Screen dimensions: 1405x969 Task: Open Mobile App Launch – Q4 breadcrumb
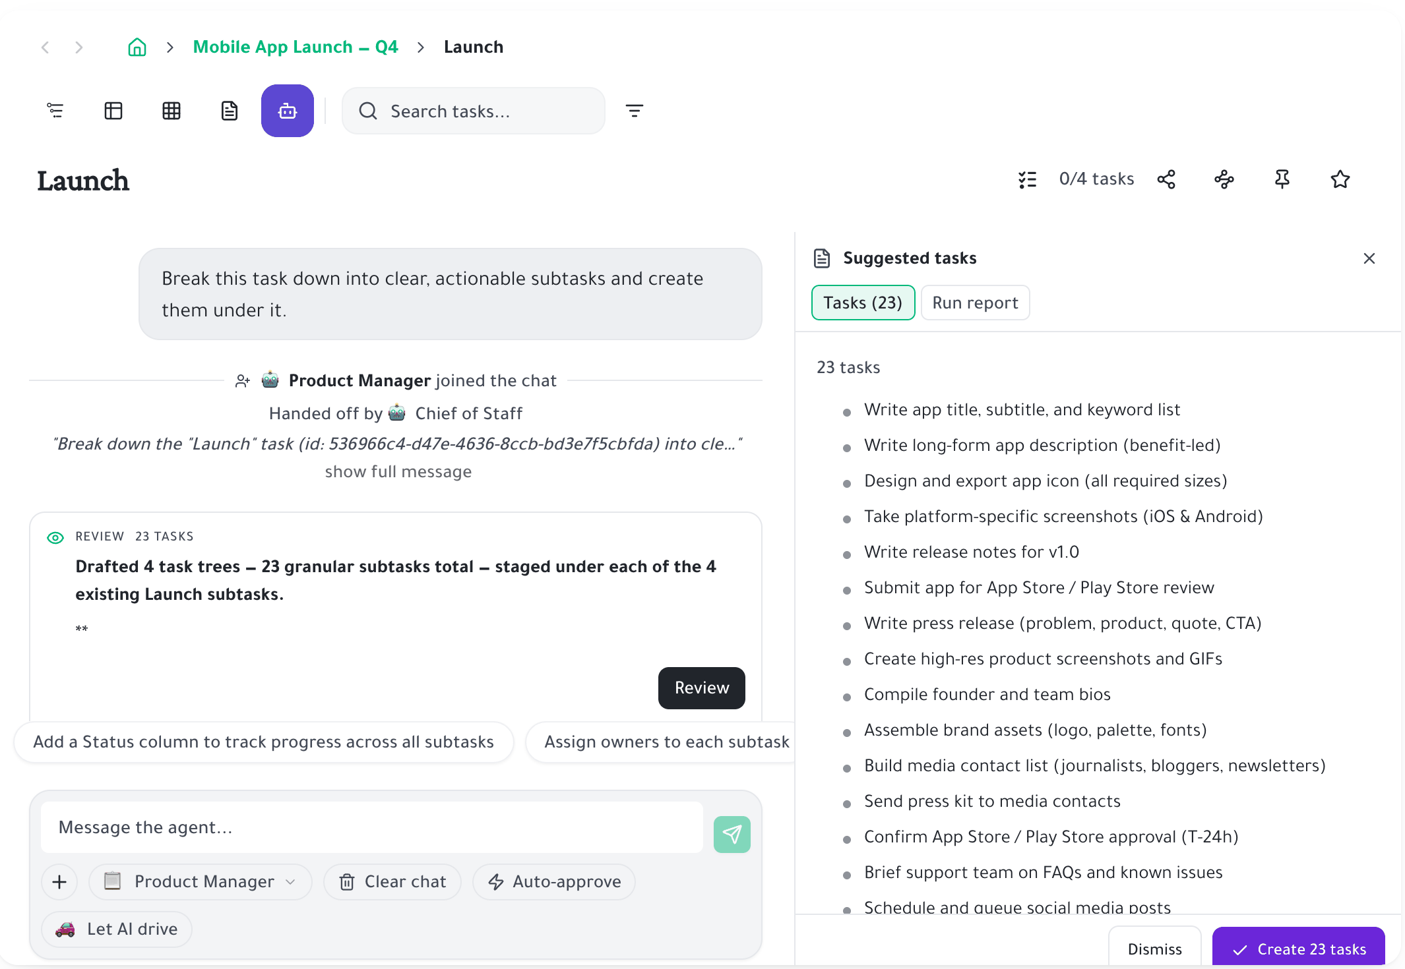[296, 47]
